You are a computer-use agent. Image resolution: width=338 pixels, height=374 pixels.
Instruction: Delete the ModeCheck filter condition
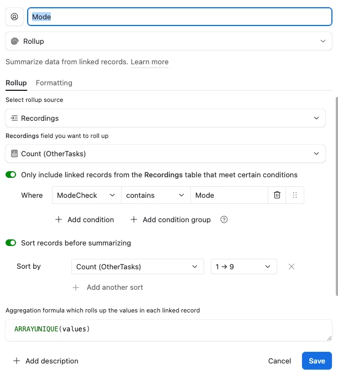pos(277,195)
